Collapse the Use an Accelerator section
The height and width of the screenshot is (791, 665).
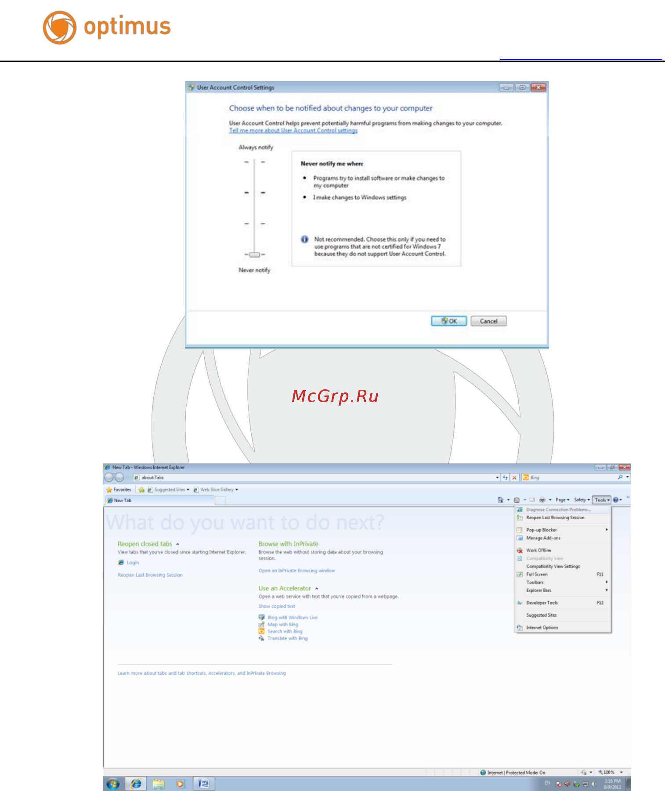pos(317,589)
